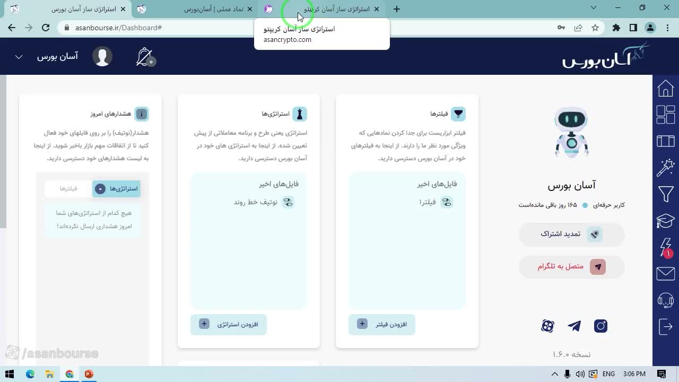Screen dimensions: 679x382
Task: Open Chrome extensions puzzle icon
Action: click(x=616, y=28)
